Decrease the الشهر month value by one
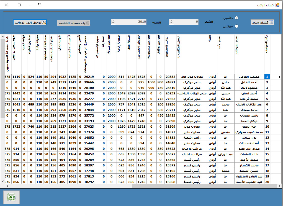Screen dimensions: 283x206 (171, 24)
